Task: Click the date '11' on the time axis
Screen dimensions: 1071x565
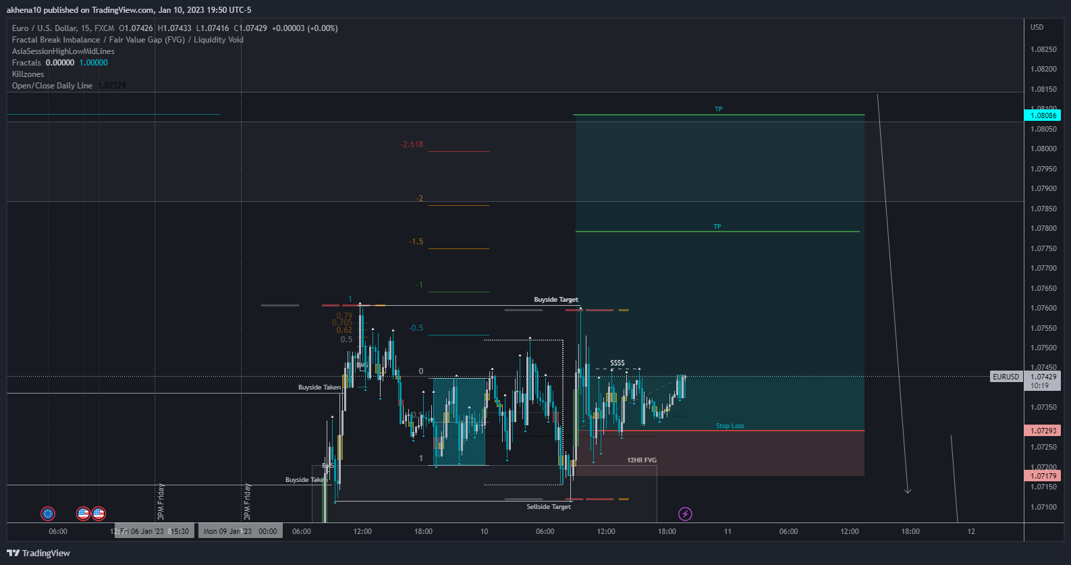Action: pos(727,531)
